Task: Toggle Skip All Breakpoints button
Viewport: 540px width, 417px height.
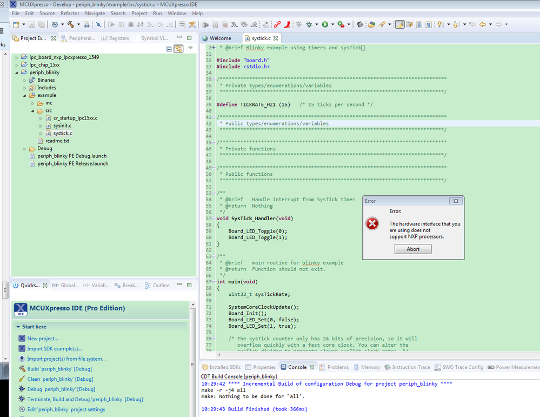Action: coord(98,24)
